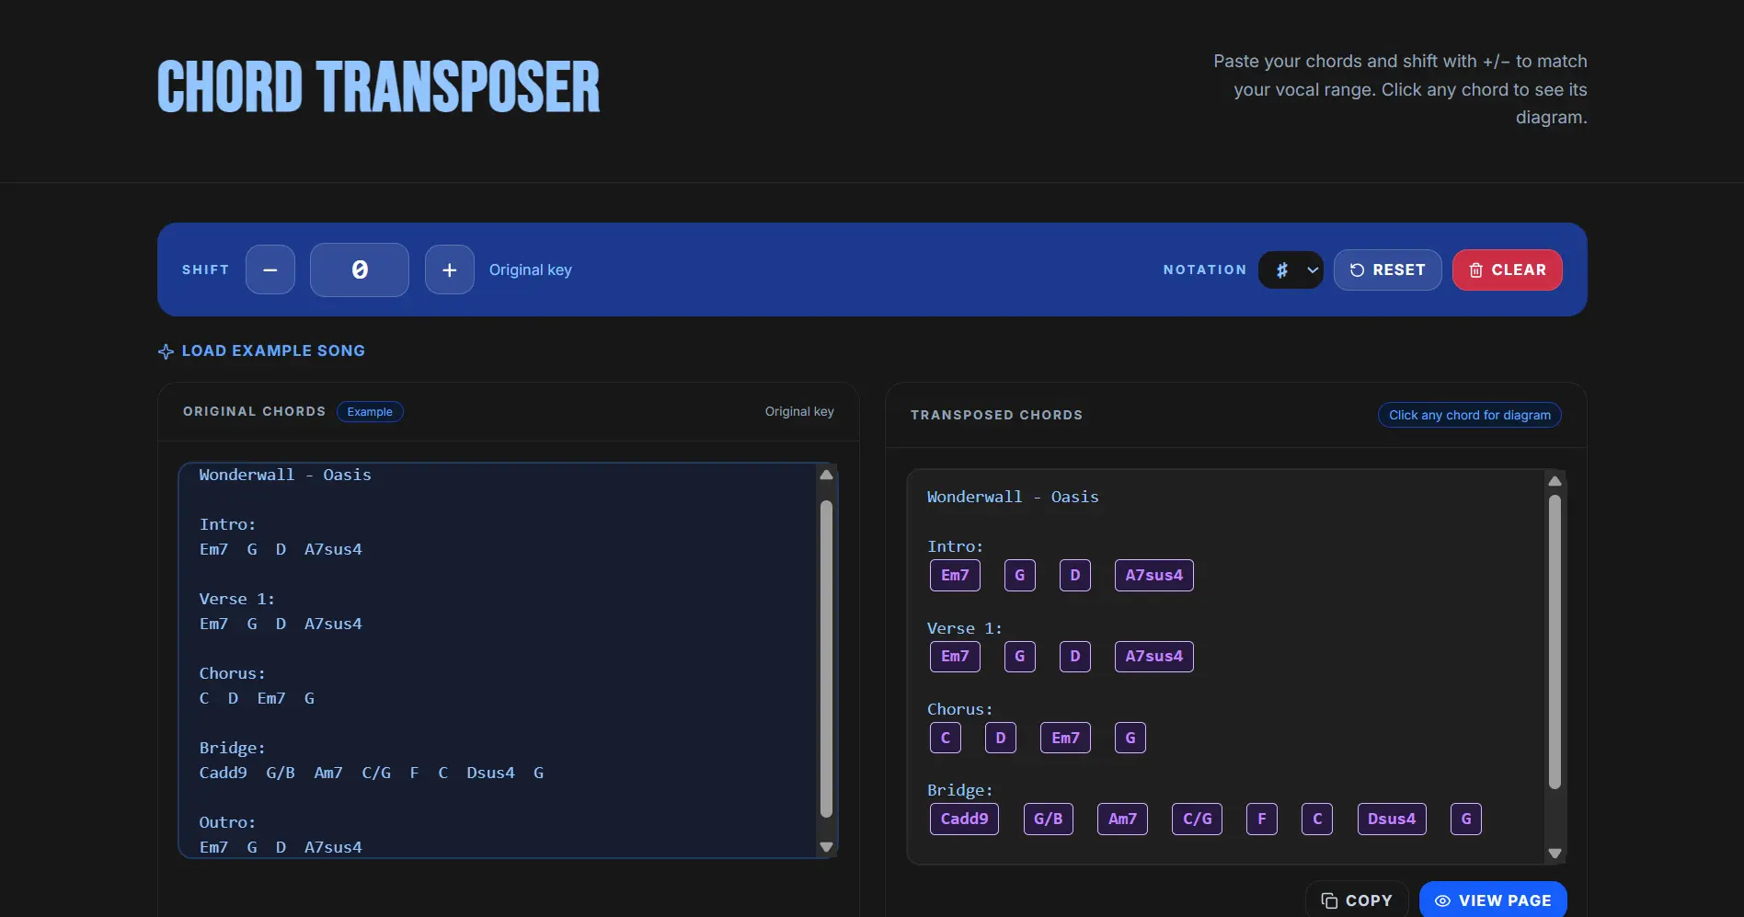The height and width of the screenshot is (917, 1744).
Task: Click the Example badge next to Original Chords
Action: tap(370, 412)
